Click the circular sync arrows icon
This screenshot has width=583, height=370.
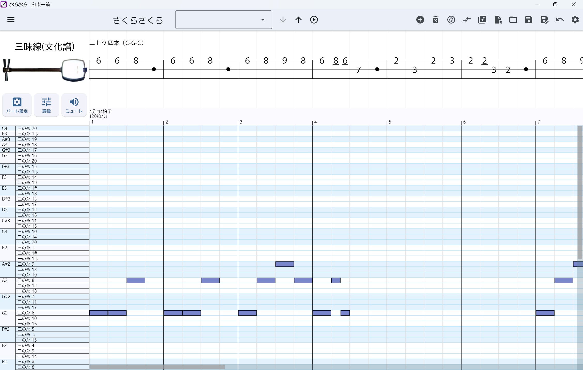tap(451, 20)
